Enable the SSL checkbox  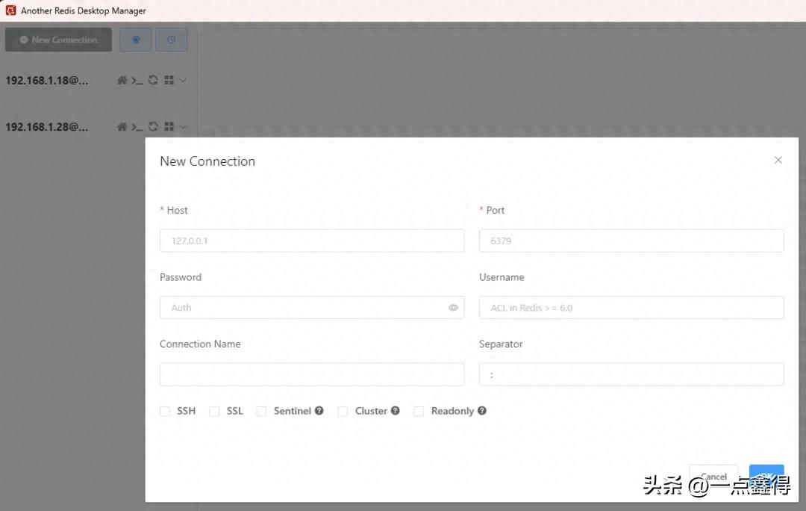coord(214,411)
